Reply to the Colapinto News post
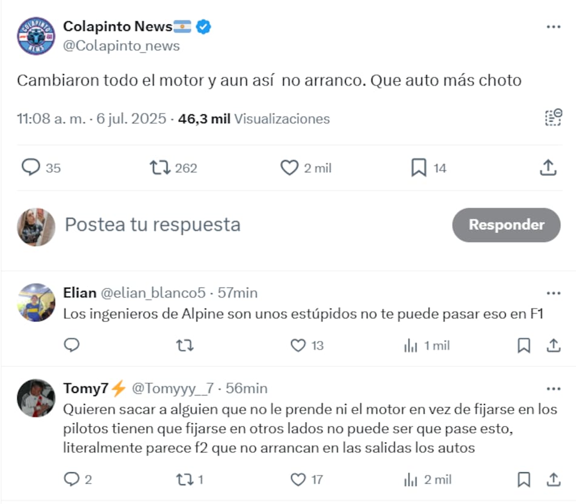The width and height of the screenshot is (576, 504). (30, 167)
